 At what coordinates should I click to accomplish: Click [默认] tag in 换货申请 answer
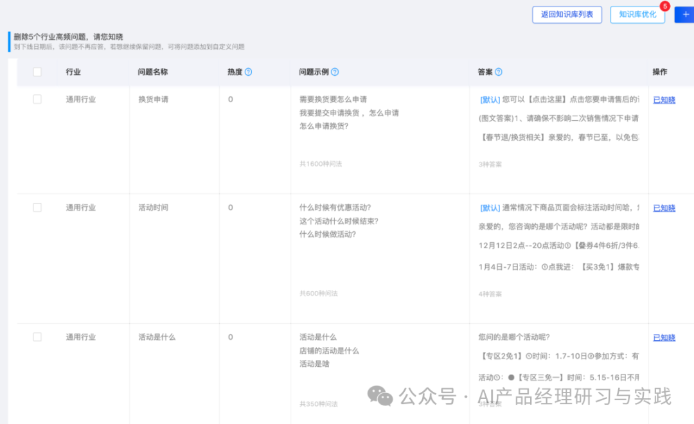[490, 100]
